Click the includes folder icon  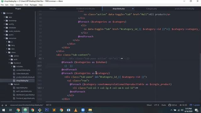(14, 67)
